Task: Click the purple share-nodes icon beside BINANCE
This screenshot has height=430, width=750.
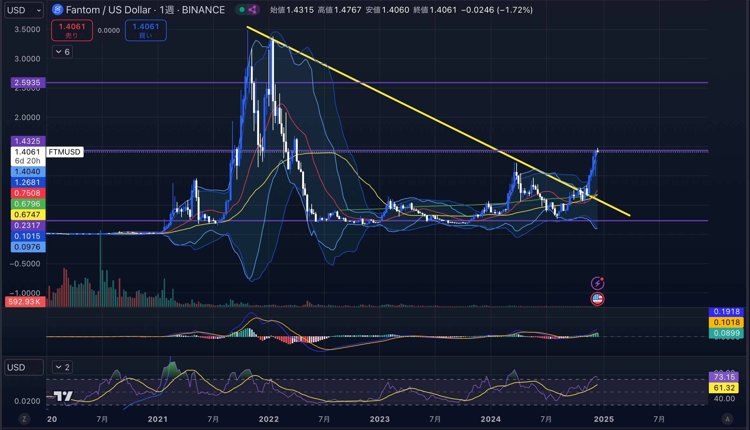Action: click(x=253, y=10)
